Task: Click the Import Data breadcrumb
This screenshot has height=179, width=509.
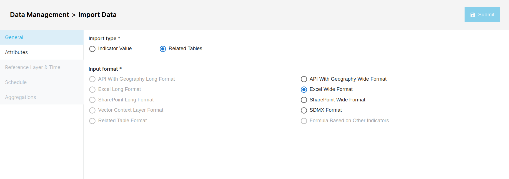Action: (97, 15)
